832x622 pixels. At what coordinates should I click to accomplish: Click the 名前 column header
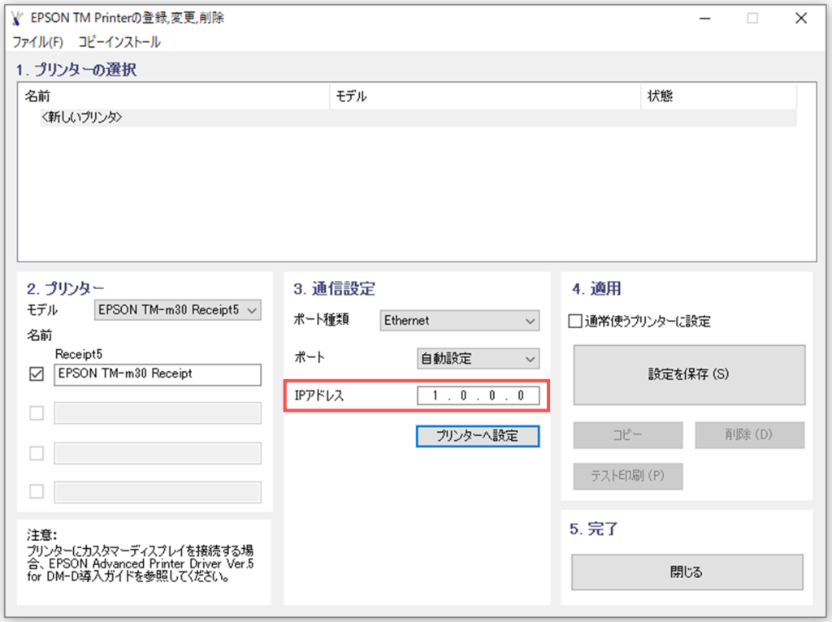pyautogui.click(x=174, y=96)
